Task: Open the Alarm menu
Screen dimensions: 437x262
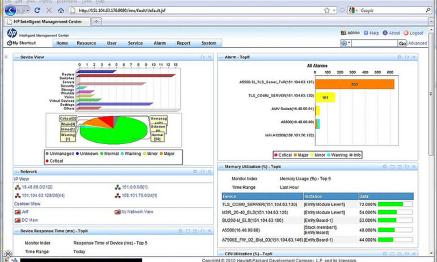Action: coord(160,43)
